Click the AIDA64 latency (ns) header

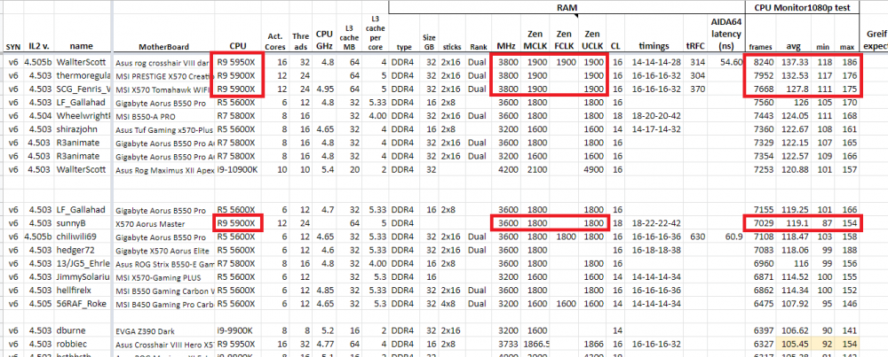point(727,34)
